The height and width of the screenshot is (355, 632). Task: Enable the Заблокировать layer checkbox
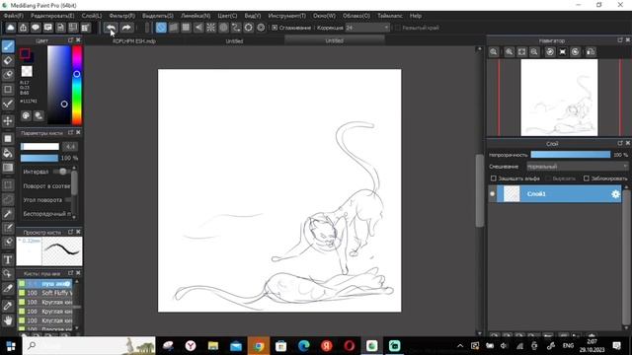click(587, 178)
